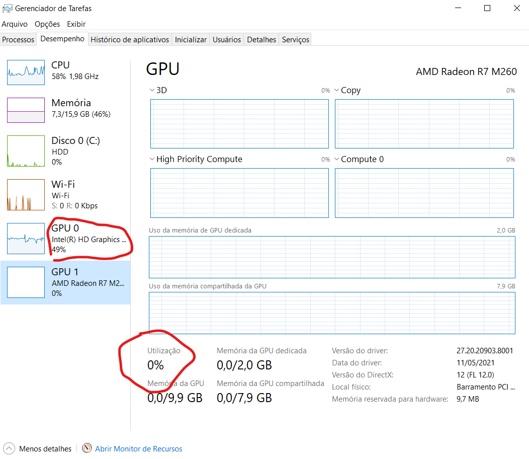Image resolution: width=529 pixels, height=459 pixels.
Task: Maximize the Gerenciador de Tarefas window
Action: [x=487, y=8]
